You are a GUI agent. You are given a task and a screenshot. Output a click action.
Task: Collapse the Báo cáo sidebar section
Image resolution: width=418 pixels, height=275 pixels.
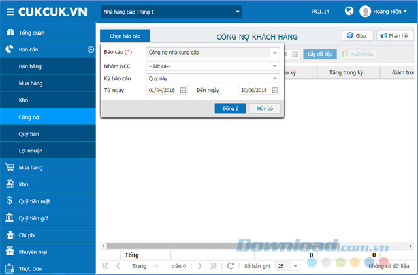point(90,49)
